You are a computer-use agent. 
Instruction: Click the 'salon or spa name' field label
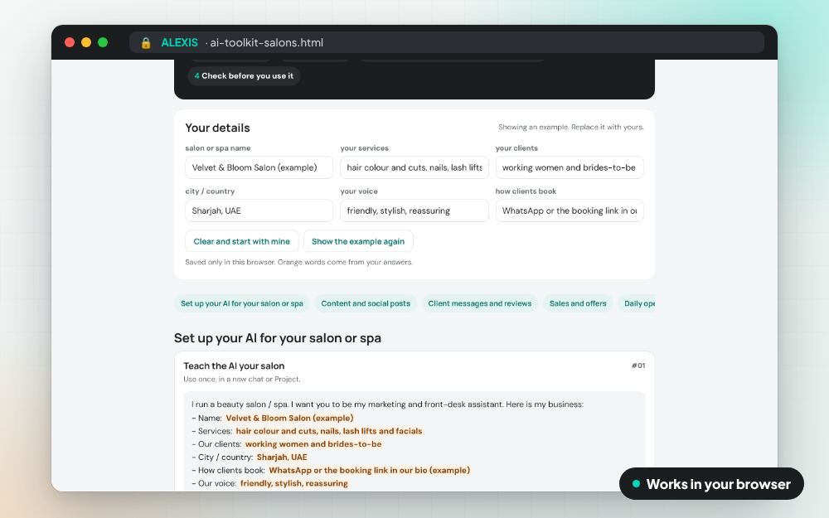(x=218, y=148)
